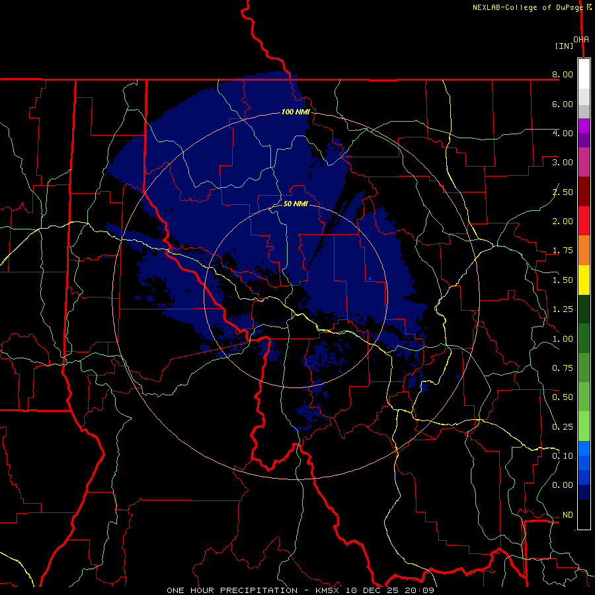Click the 6.00 legend value
The height and width of the screenshot is (595, 595).
[563, 104]
